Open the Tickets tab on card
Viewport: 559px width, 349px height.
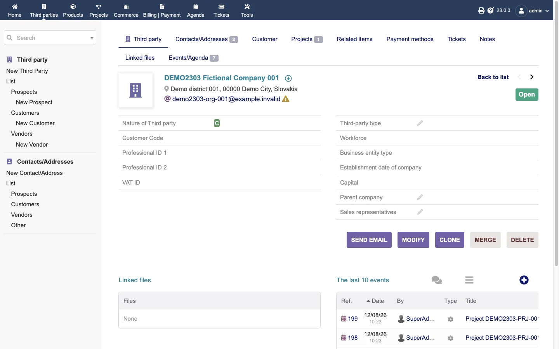pyautogui.click(x=457, y=39)
